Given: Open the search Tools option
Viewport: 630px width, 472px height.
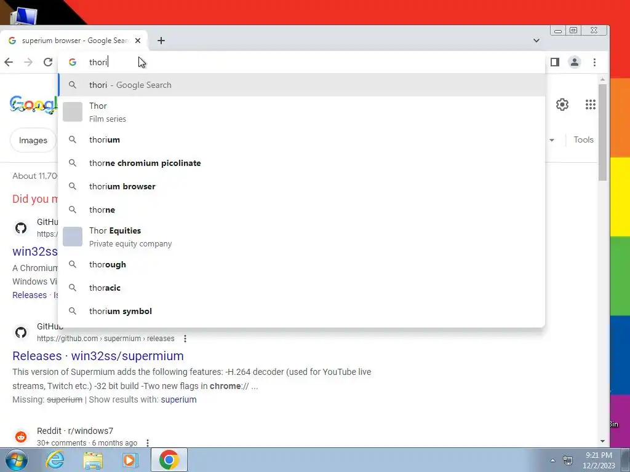Looking at the screenshot, I should [583, 140].
